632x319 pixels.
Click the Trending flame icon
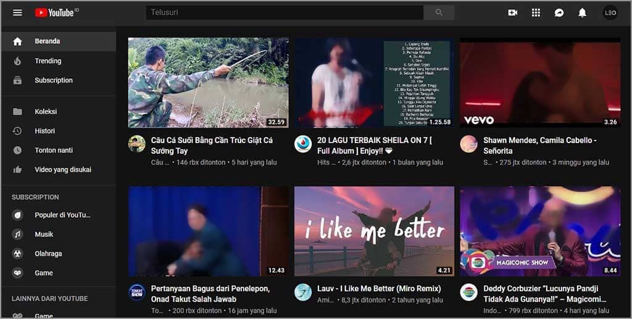pyautogui.click(x=17, y=61)
